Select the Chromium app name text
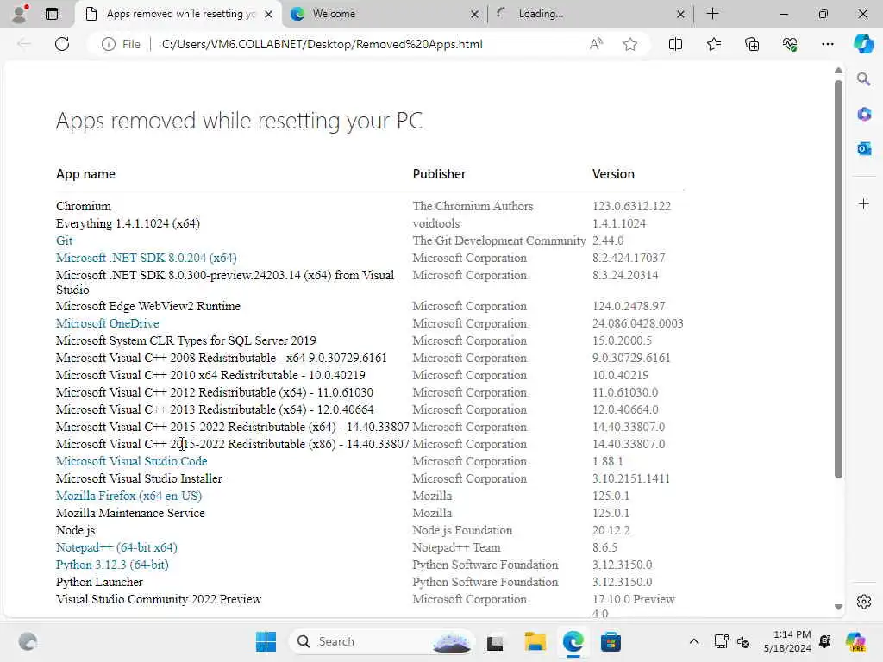 click(x=84, y=207)
